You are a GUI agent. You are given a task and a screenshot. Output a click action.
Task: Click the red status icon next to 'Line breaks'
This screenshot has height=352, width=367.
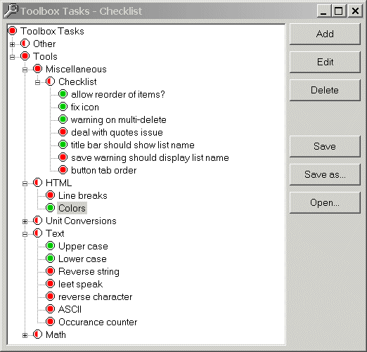pyautogui.click(x=50, y=195)
